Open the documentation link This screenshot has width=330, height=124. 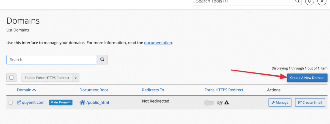point(158,43)
